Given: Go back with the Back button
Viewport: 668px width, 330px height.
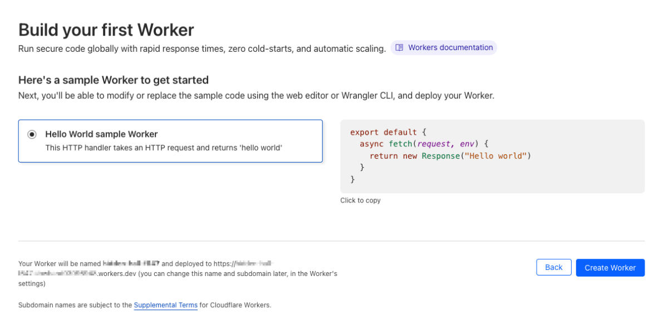Looking at the screenshot, I should [x=554, y=267].
